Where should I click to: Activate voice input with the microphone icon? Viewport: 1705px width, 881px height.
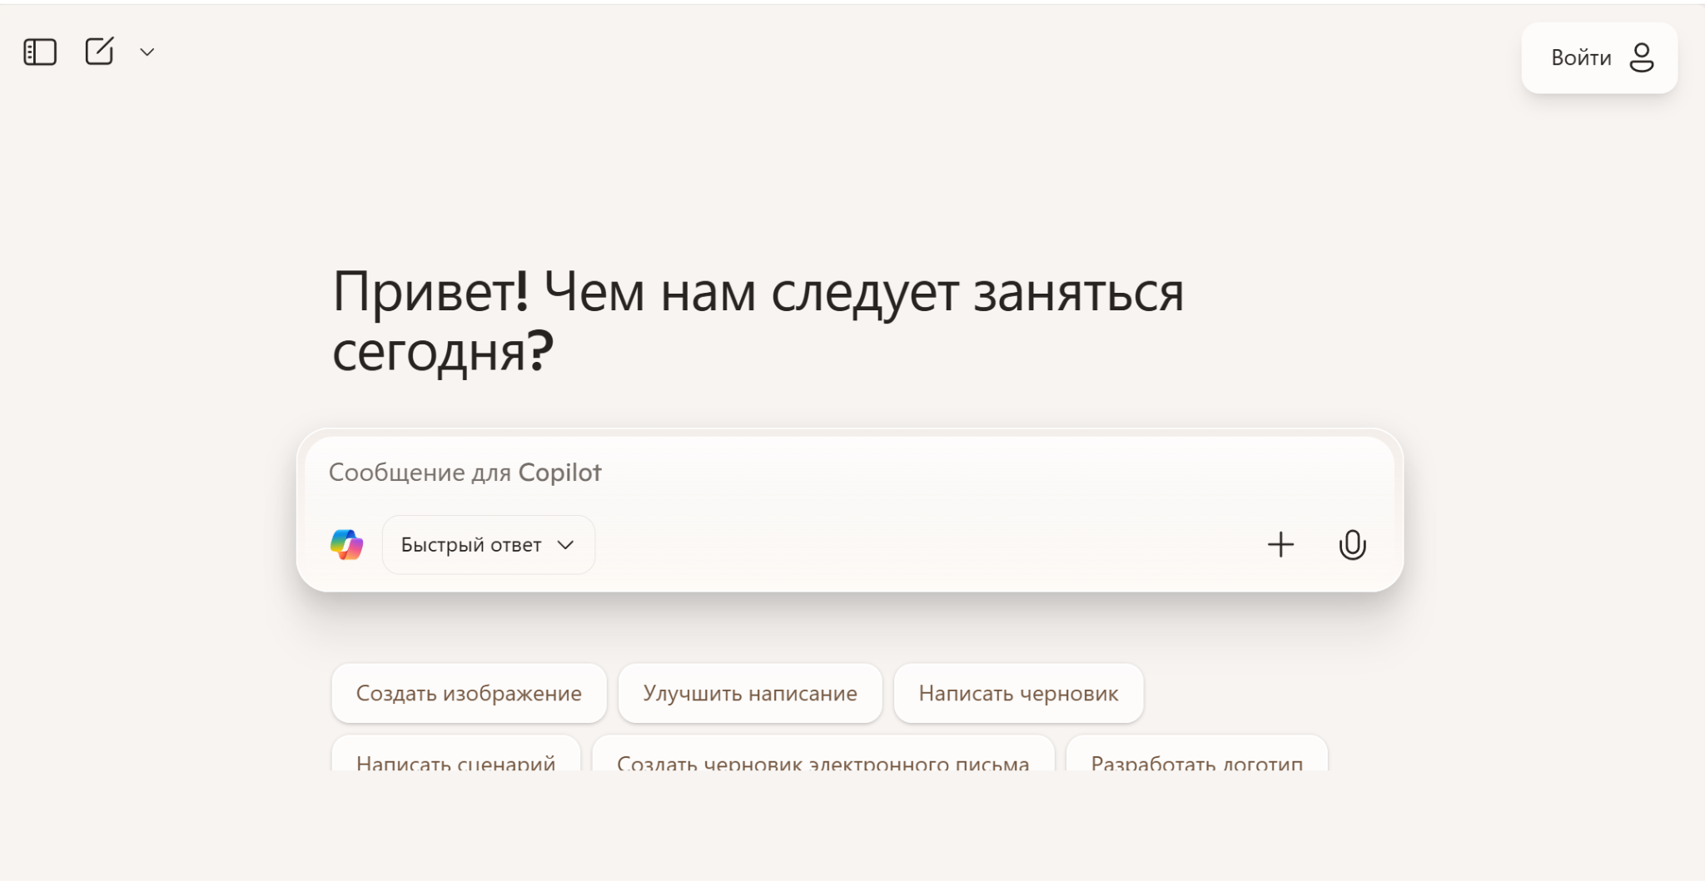[1352, 545]
